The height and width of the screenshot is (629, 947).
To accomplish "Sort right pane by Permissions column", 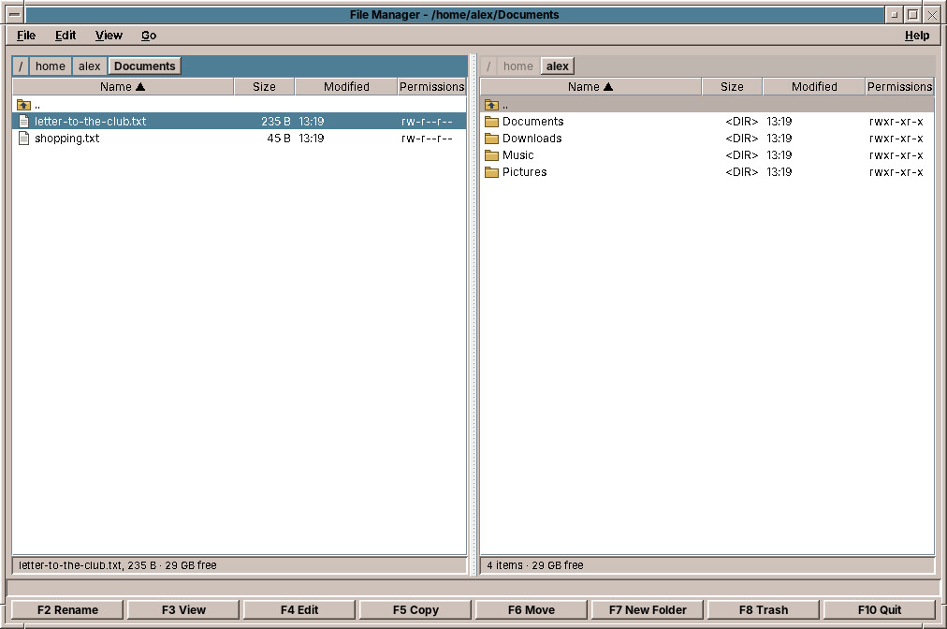I will (900, 86).
